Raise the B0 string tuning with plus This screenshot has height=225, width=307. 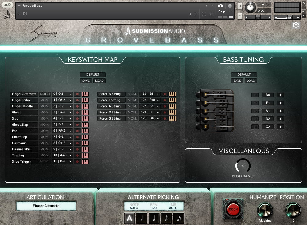pyautogui.click(x=280, y=95)
